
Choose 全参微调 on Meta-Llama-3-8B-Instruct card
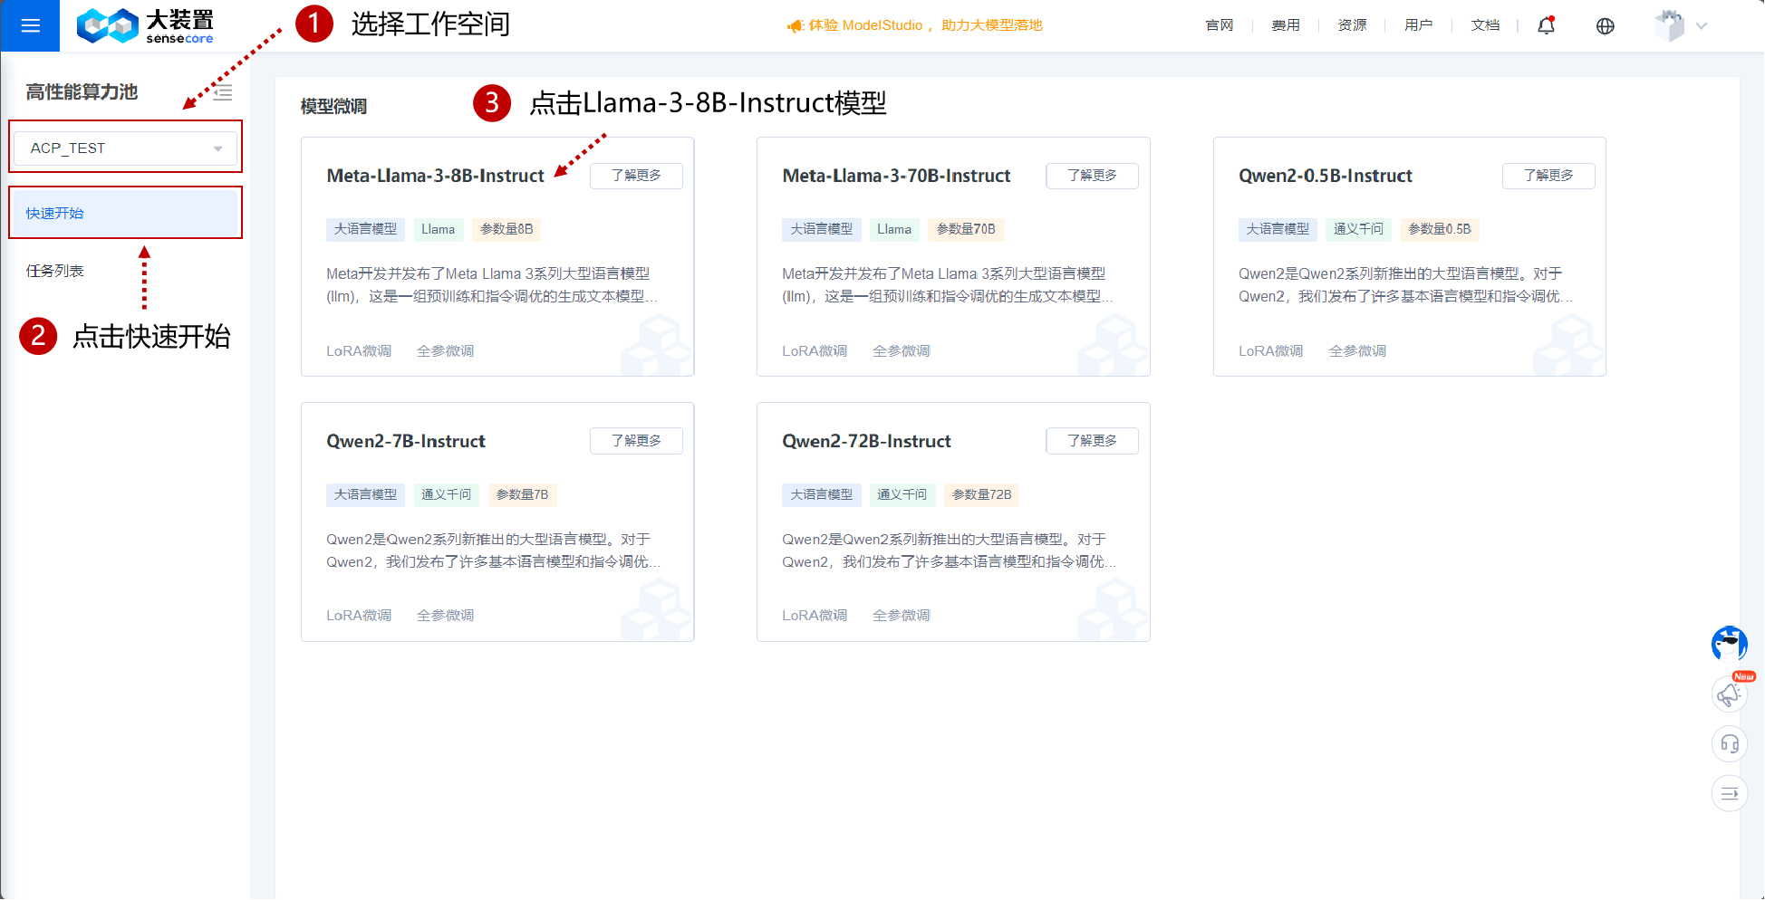(x=445, y=351)
